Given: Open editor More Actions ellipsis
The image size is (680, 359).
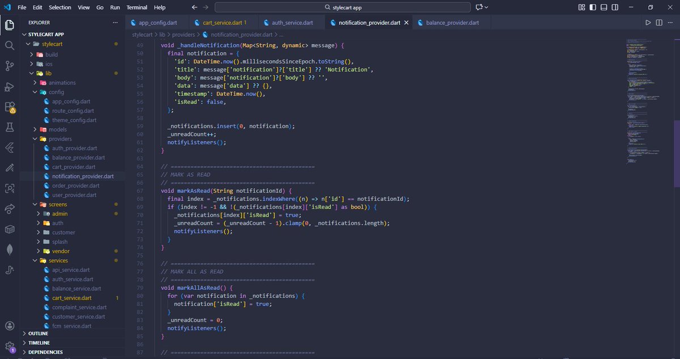Looking at the screenshot, I should (x=670, y=23).
